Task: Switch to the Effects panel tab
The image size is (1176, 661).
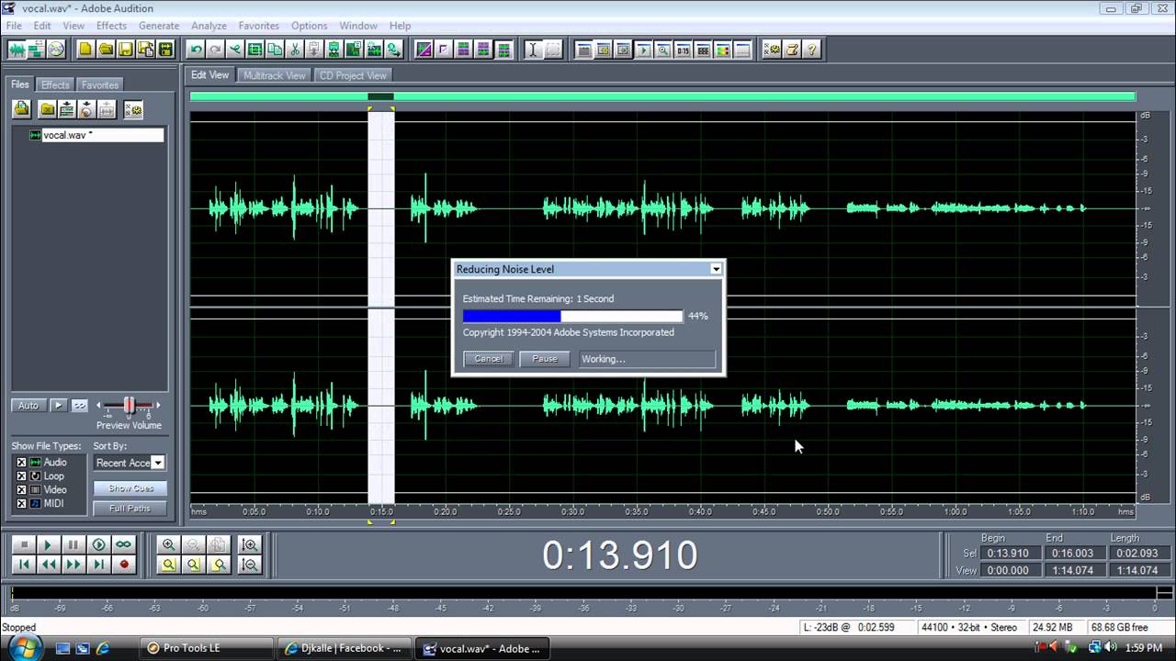Action: [55, 84]
